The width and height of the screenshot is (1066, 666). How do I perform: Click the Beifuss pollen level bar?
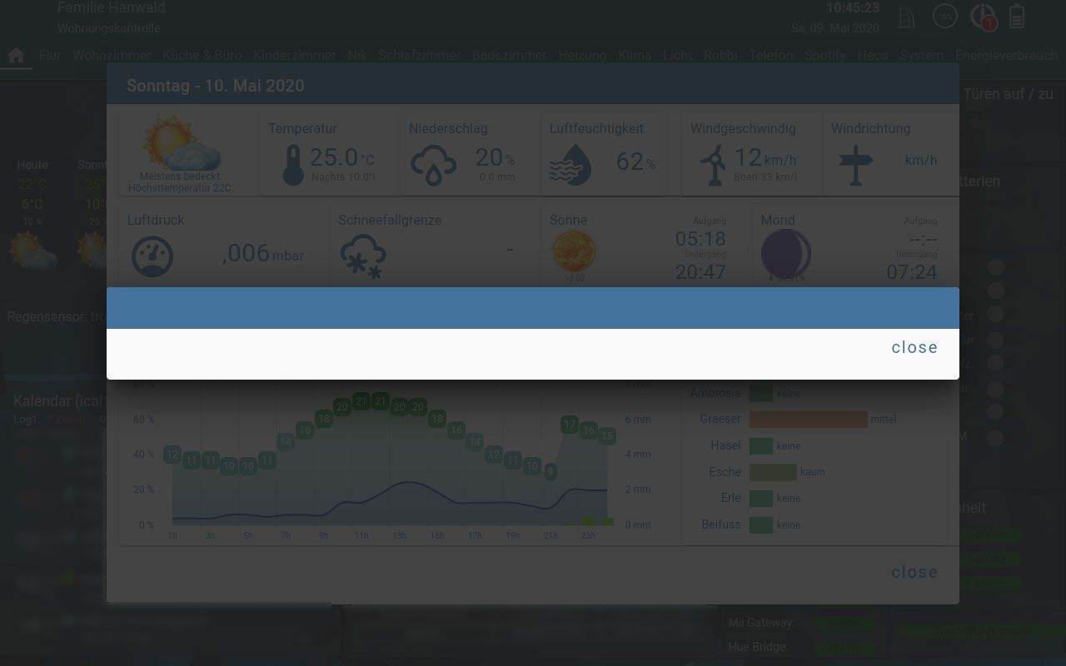tap(761, 525)
